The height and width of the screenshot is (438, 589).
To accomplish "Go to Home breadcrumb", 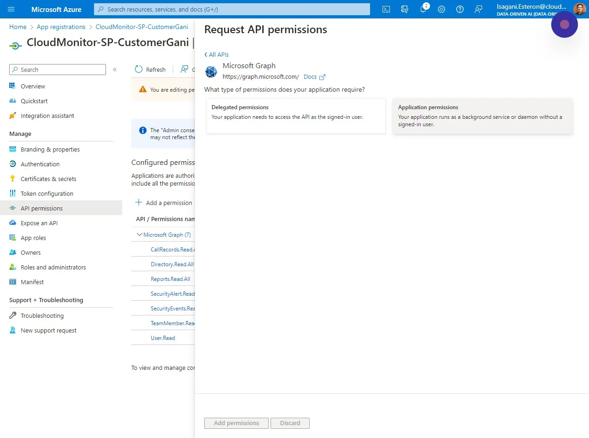I will [x=18, y=27].
